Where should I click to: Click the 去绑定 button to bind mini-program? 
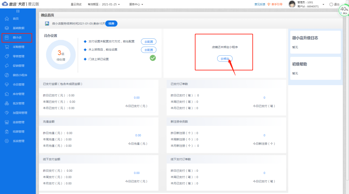[224, 59]
